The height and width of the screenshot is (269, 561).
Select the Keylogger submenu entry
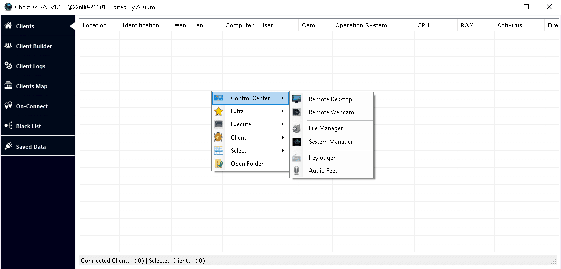(332, 158)
